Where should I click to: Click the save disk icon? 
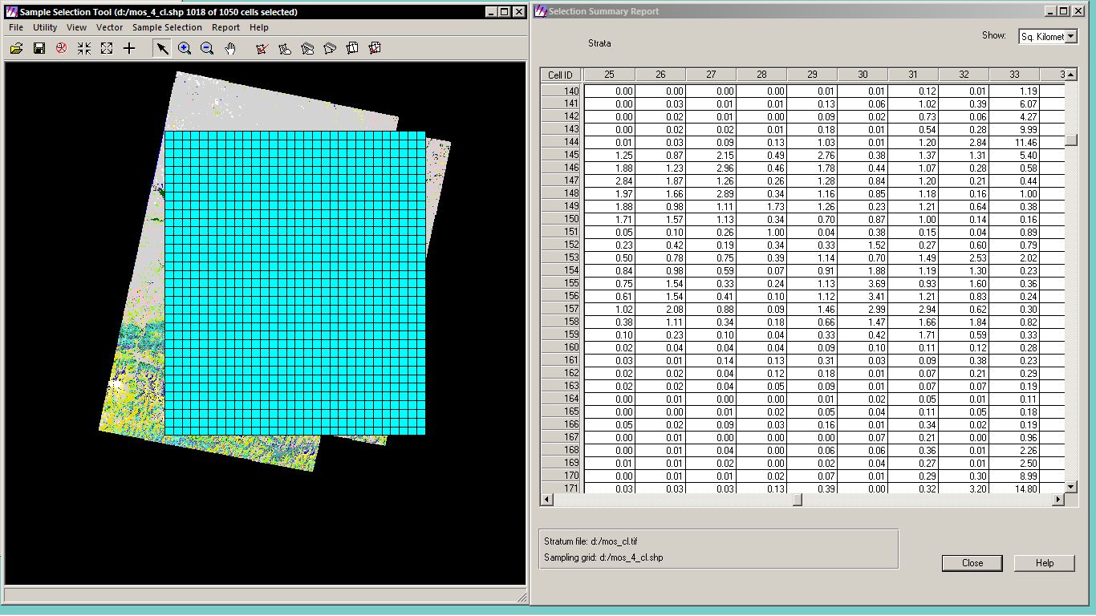[39, 49]
